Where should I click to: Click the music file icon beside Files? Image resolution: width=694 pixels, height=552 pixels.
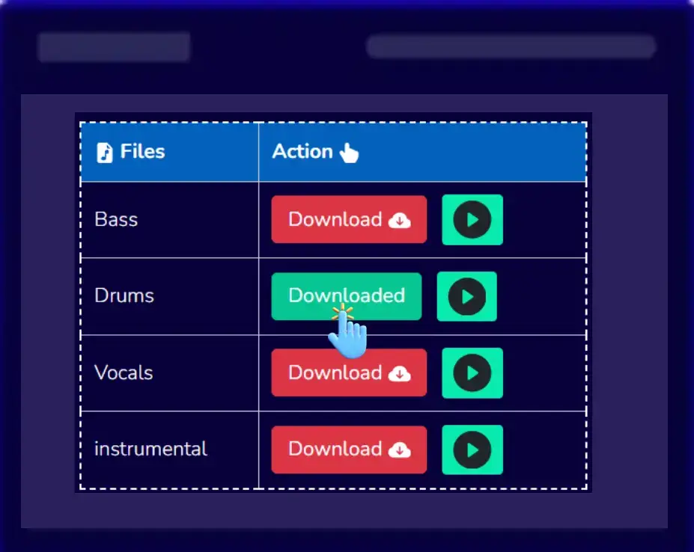(x=105, y=153)
